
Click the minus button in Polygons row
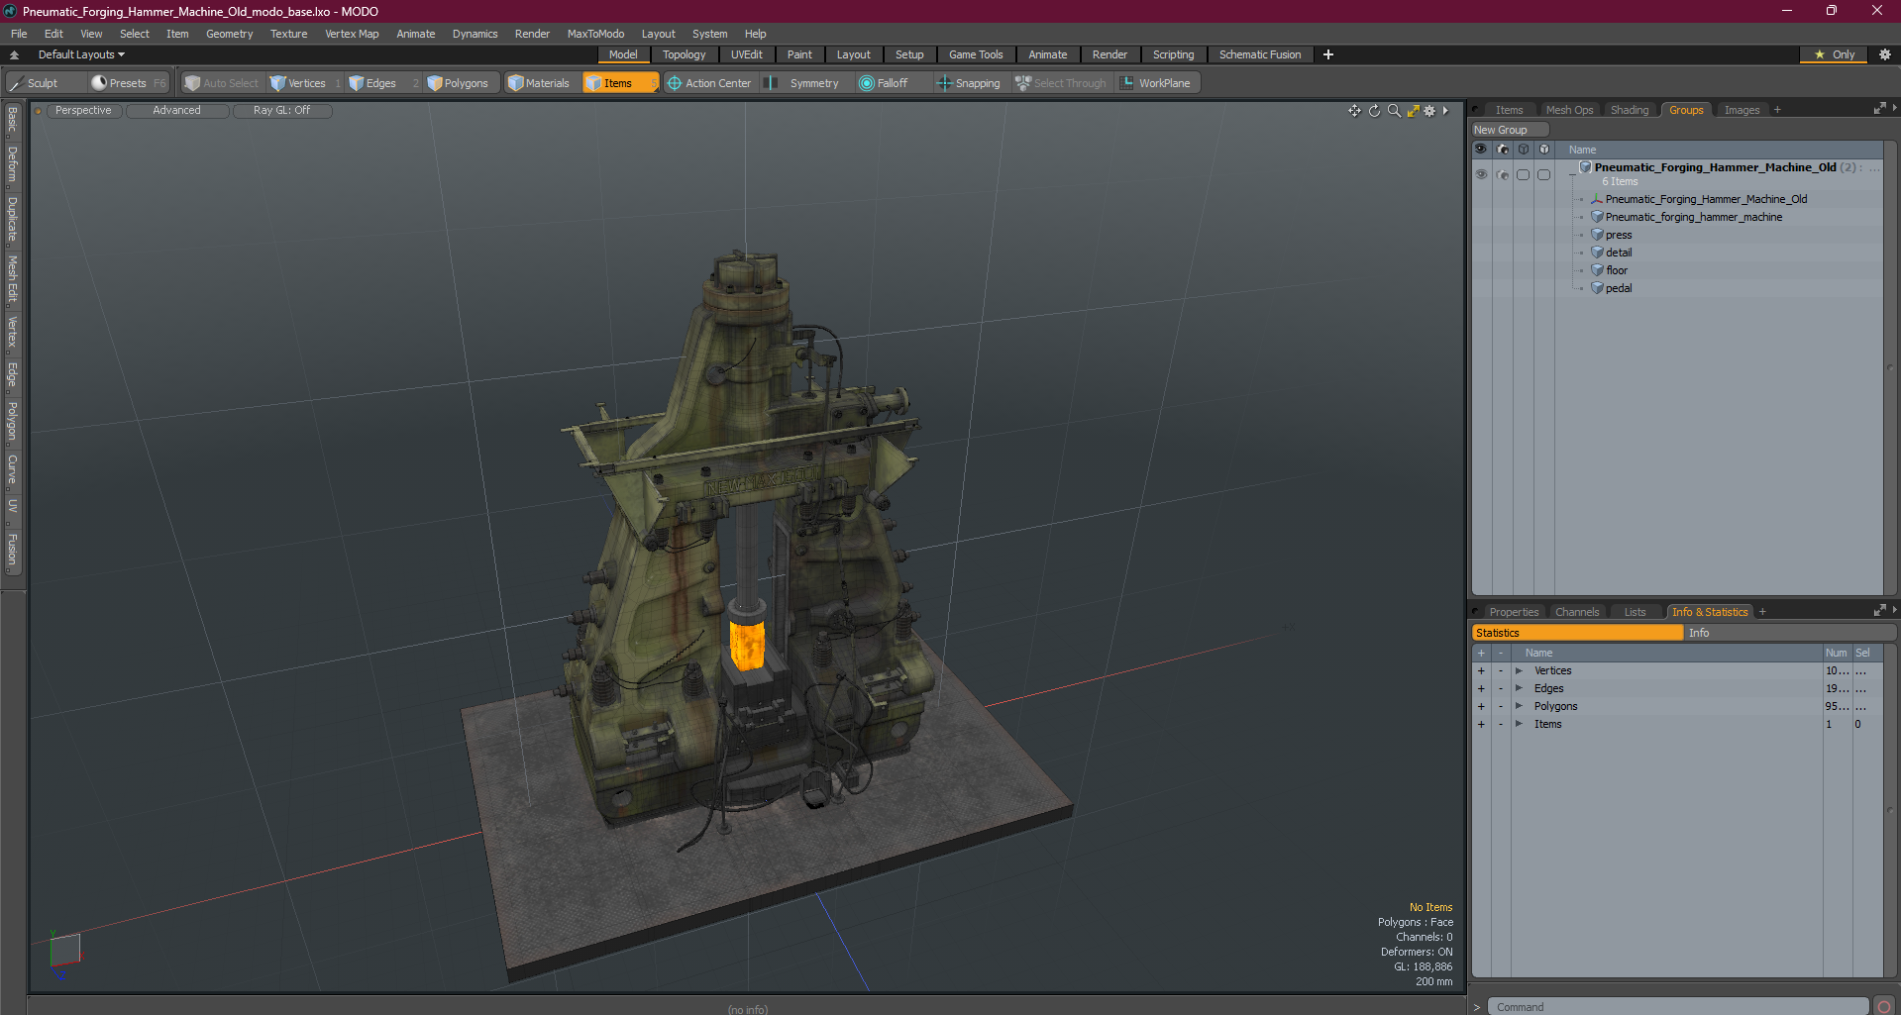(1501, 706)
